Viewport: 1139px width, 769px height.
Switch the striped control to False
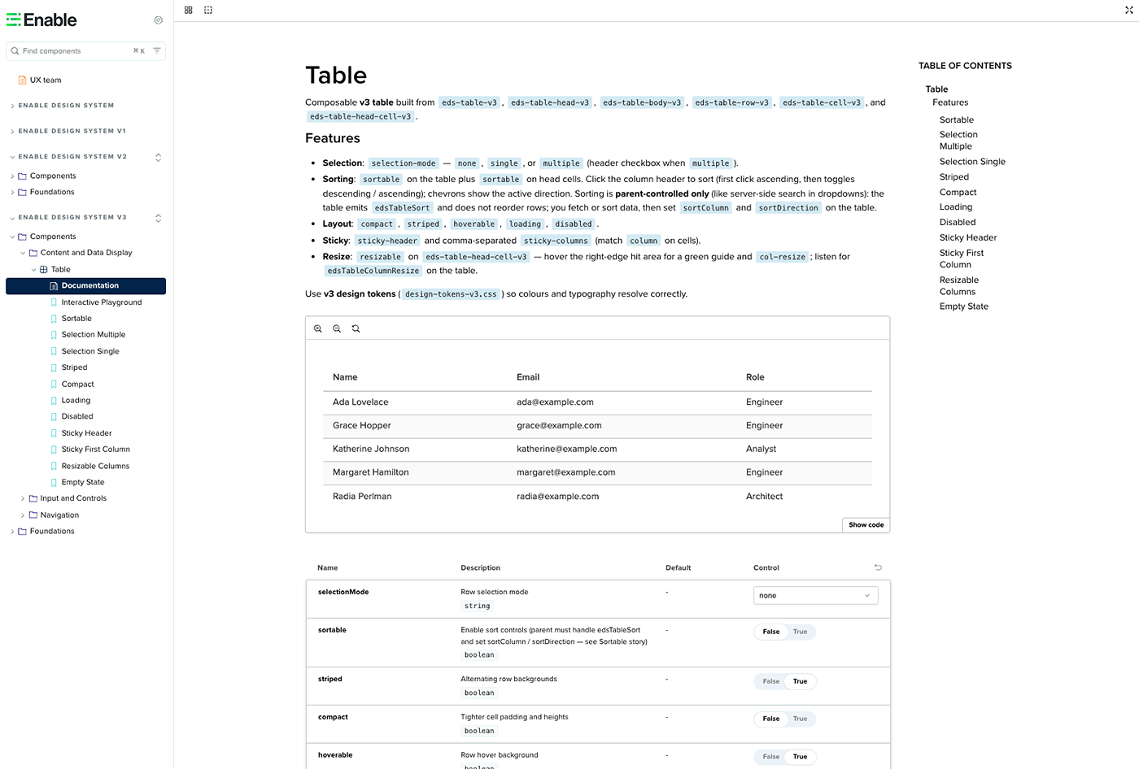(x=770, y=681)
